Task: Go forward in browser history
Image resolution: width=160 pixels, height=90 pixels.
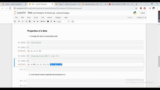Action: [6, 8]
